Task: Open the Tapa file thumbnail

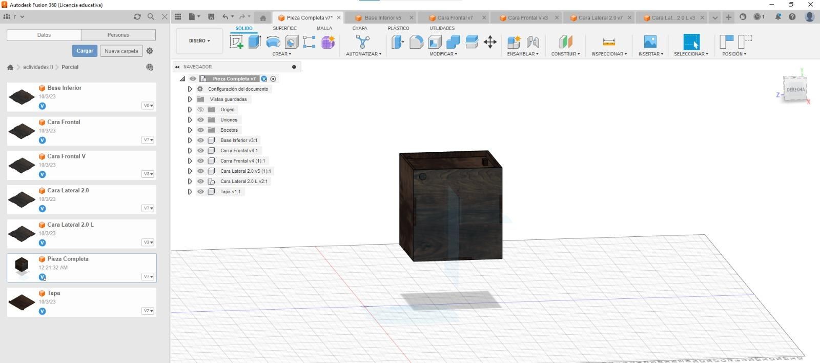Action: 22,302
